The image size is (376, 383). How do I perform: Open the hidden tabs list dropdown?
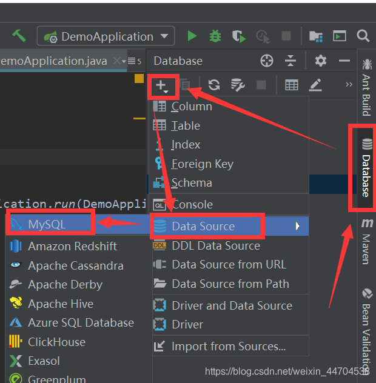click(x=134, y=61)
